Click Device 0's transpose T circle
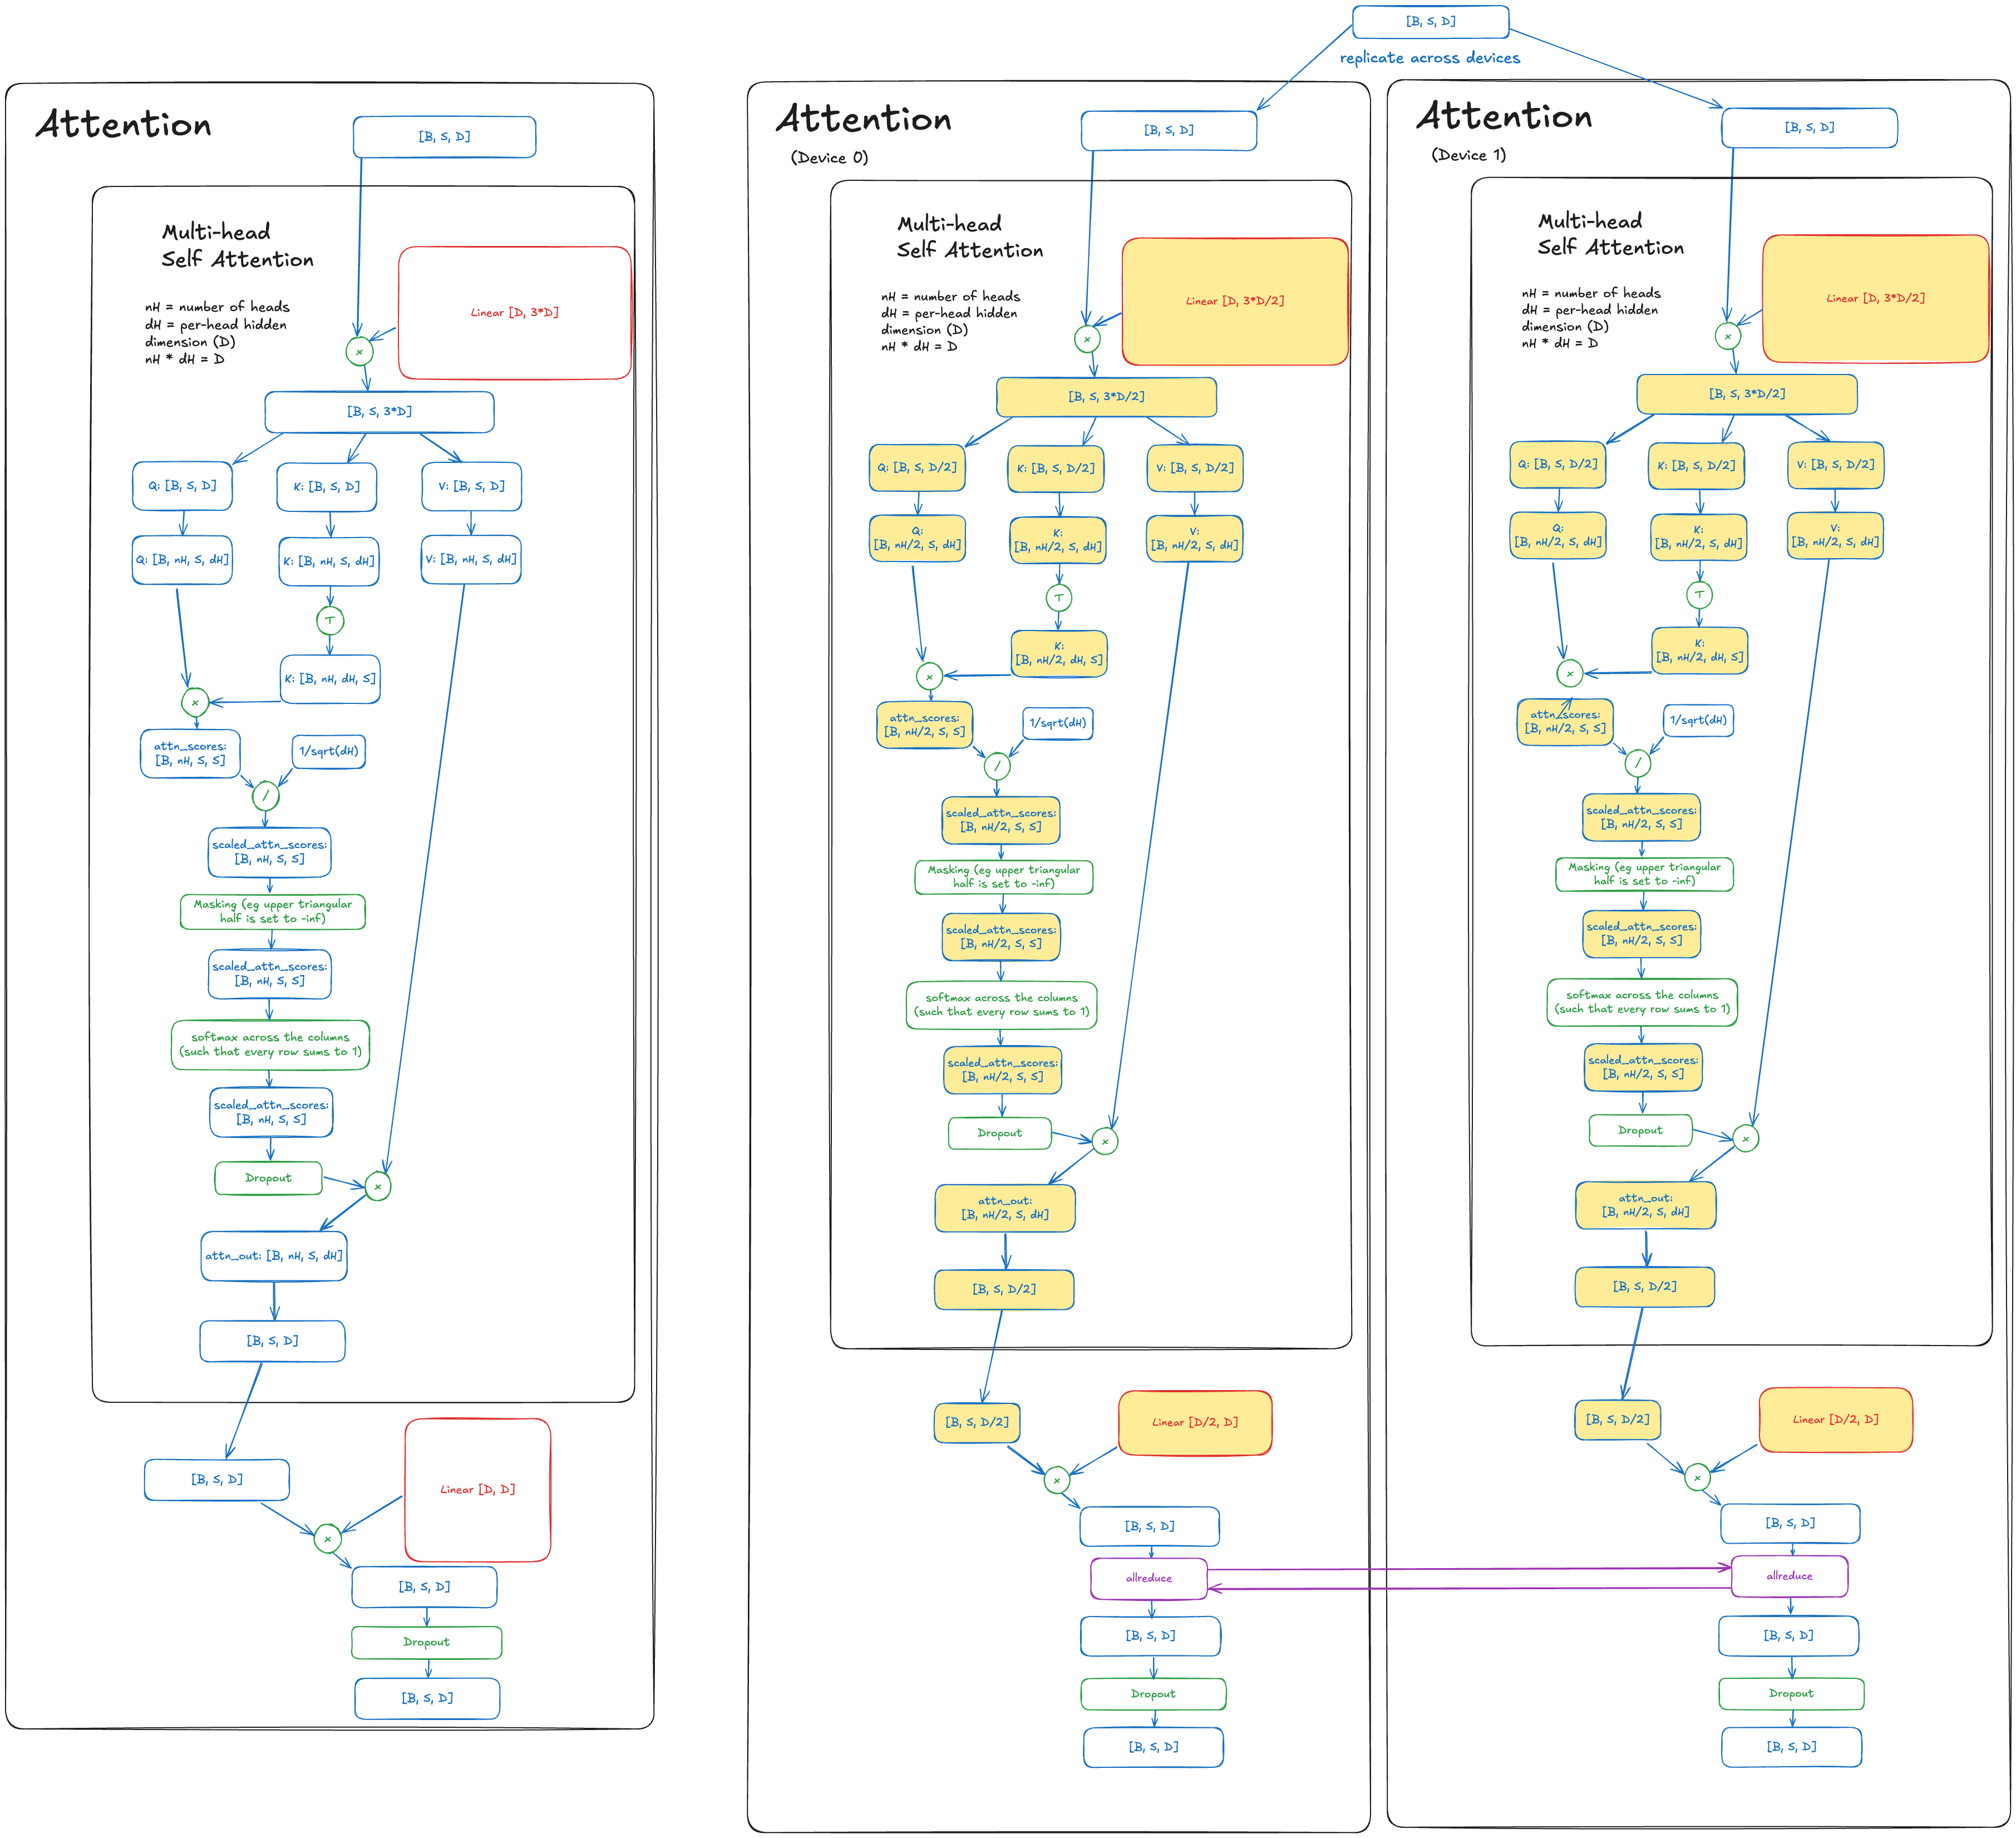 (x=1058, y=598)
